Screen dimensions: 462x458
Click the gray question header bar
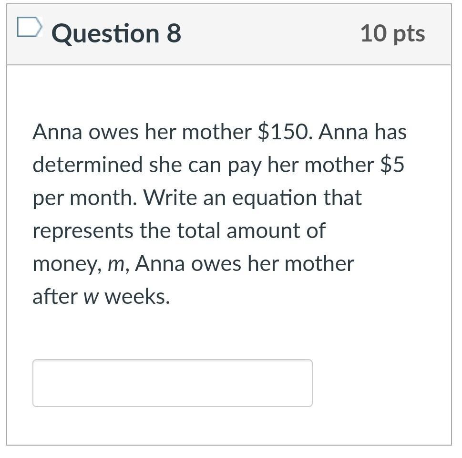(x=229, y=34)
